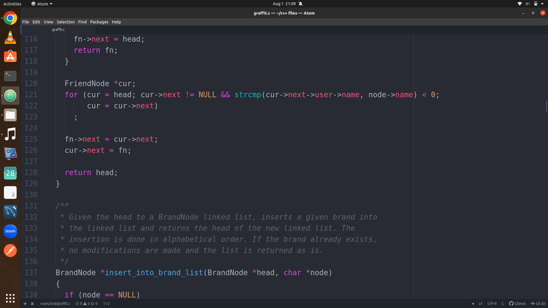Click the battery indicator icon
548x308 pixels.
536,4
